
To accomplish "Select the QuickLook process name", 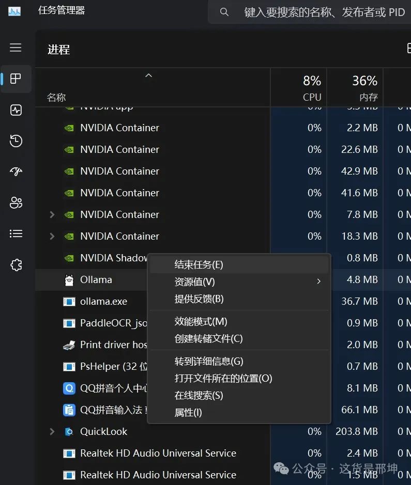I will (104, 431).
